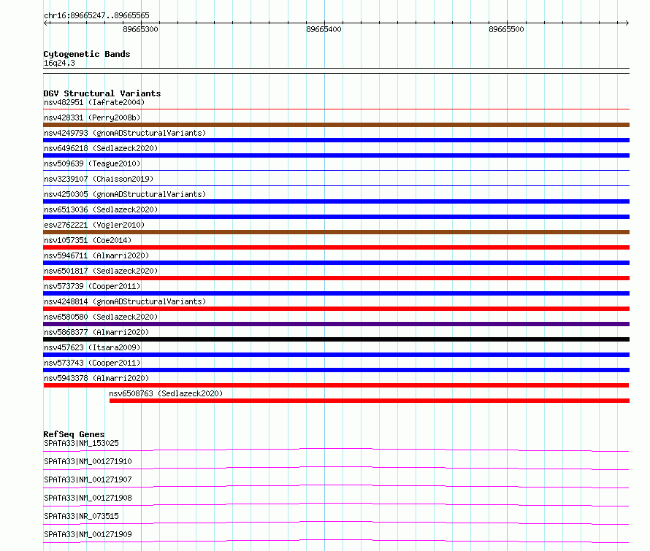Click the Cytogenetic Bands track heading

(x=87, y=54)
